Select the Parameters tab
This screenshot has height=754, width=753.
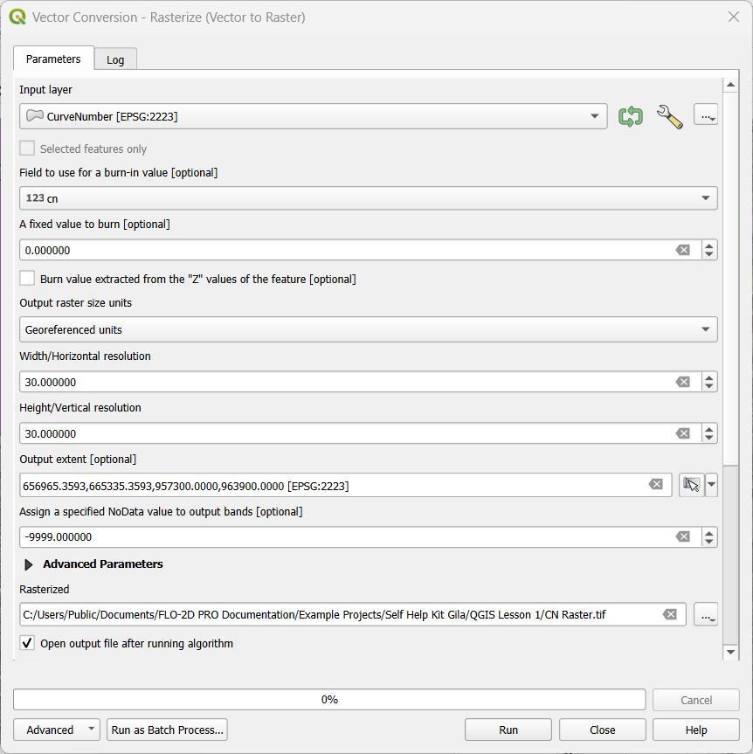pyautogui.click(x=53, y=59)
